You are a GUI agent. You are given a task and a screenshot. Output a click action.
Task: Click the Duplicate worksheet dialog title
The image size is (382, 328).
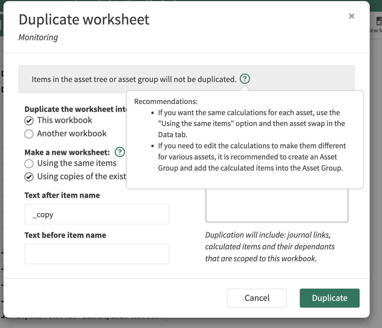pyautogui.click(x=84, y=20)
